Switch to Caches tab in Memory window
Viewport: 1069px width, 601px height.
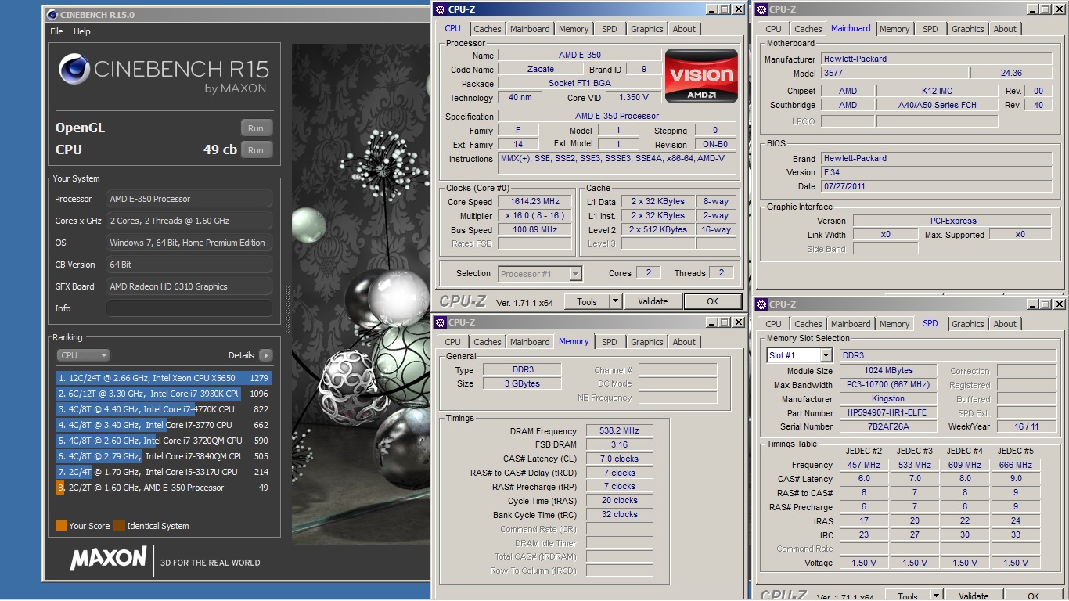coord(487,342)
